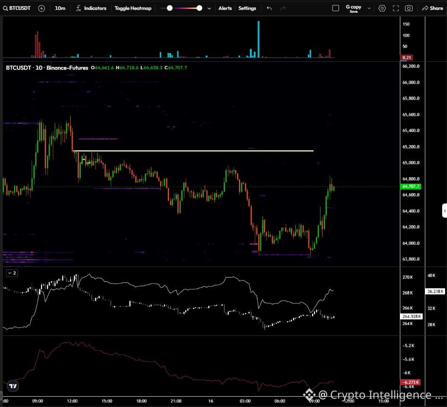Click the 63,800.0 price scale label
The height and width of the screenshot is (407, 447).
pos(411,259)
